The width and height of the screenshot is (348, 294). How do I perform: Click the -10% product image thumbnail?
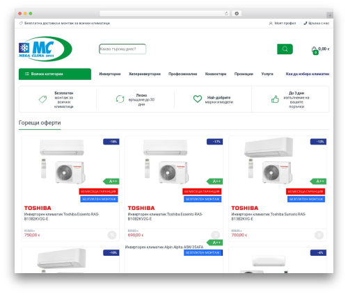coord(61,261)
